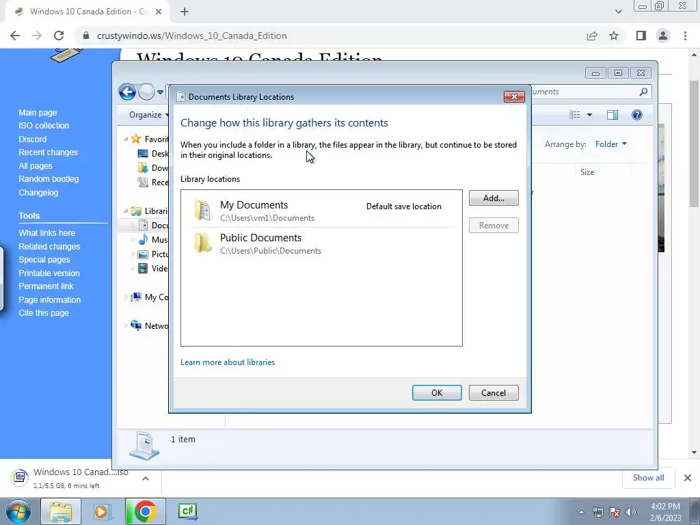
Task: Reload the page in Chrome
Action: 59,36
